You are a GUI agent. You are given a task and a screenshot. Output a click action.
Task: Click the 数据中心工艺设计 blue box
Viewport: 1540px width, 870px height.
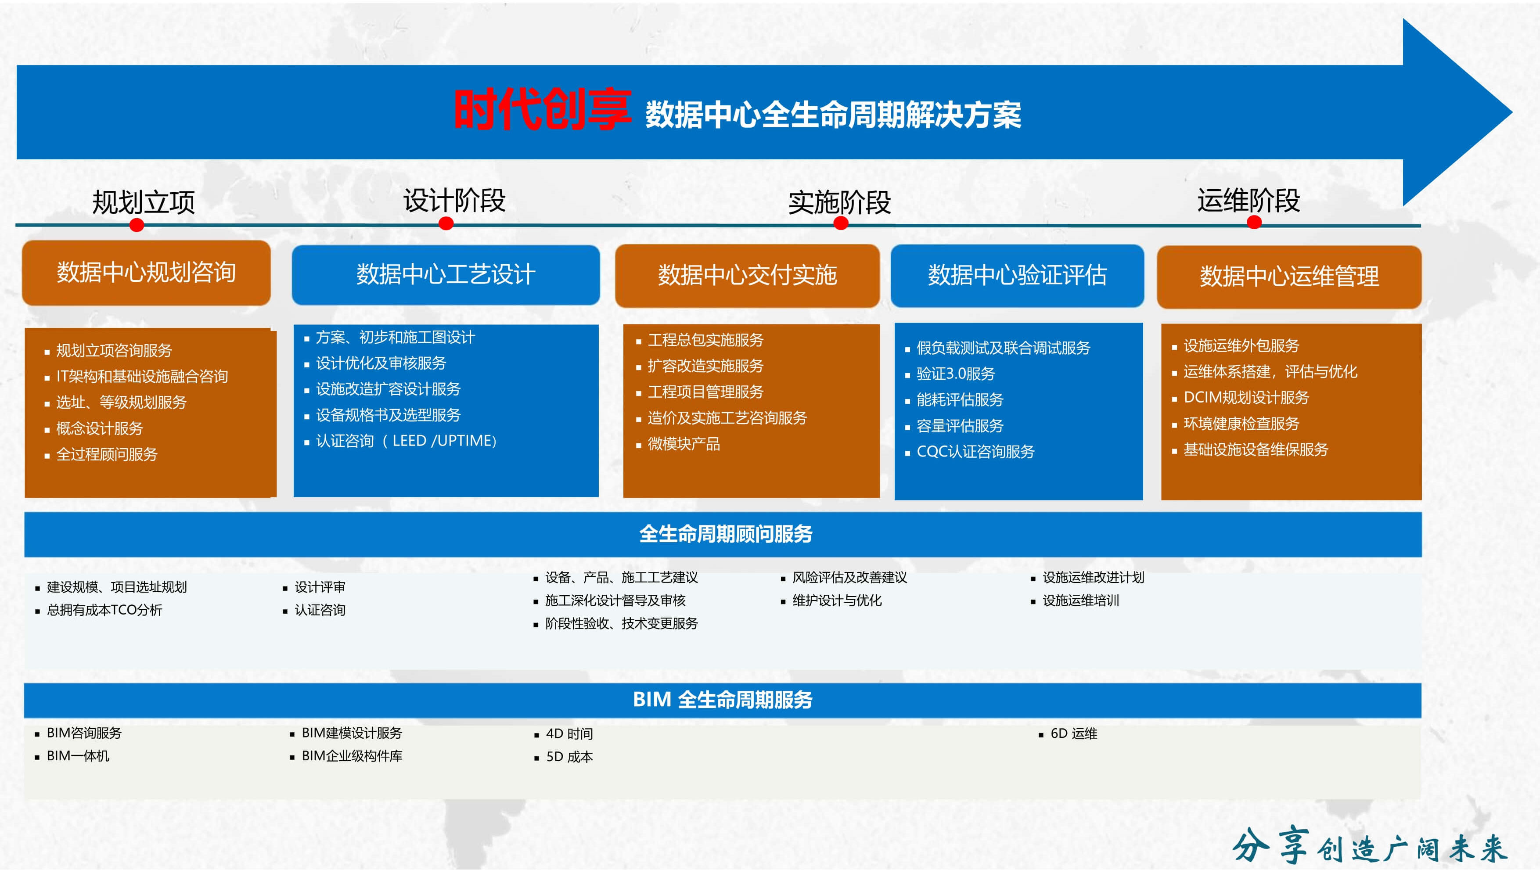(x=446, y=275)
